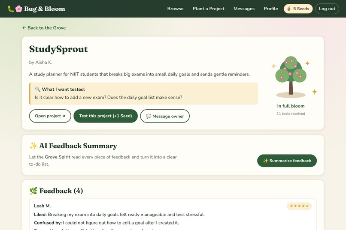Click the study planner description sentence
Screen dimensions: 346x230
(140, 74)
